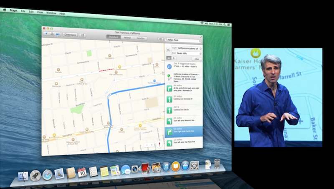Select driving directions mode
The height and width of the screenshot is (189, 334).
[x=169, y=58]
